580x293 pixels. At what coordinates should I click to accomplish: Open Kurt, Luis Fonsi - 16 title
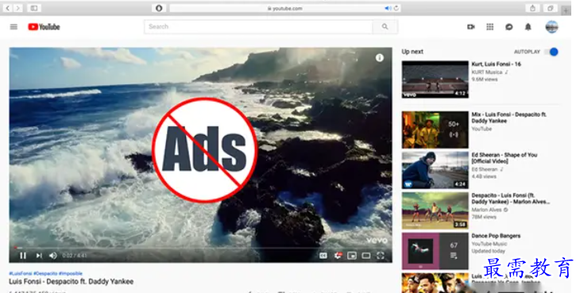click(x=496, y=64)
